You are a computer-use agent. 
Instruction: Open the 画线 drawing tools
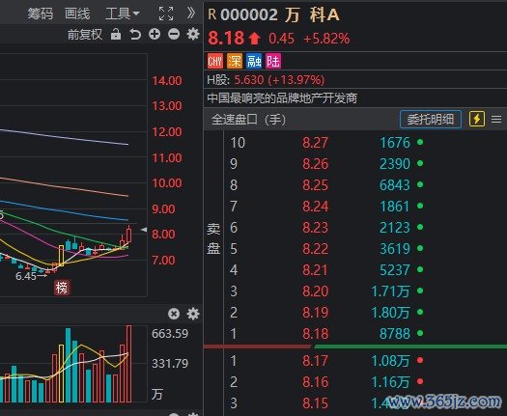[77, 14]
